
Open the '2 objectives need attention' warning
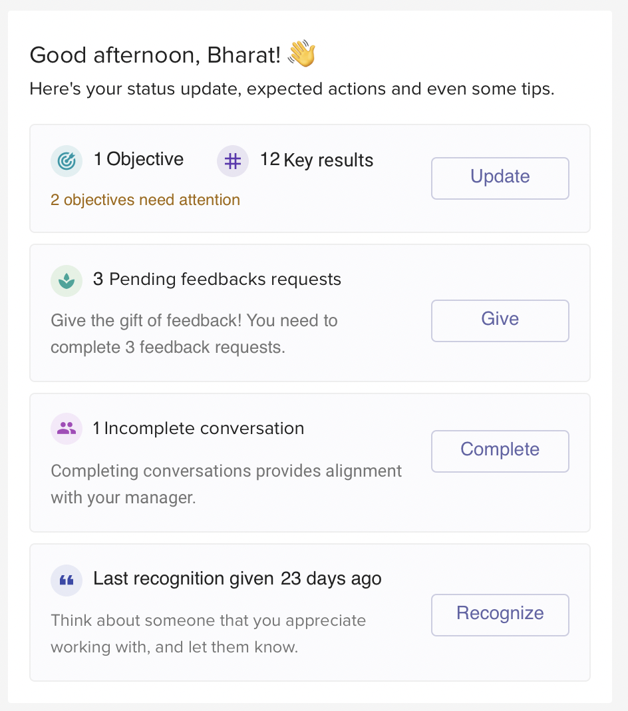[x=145, y=200]
